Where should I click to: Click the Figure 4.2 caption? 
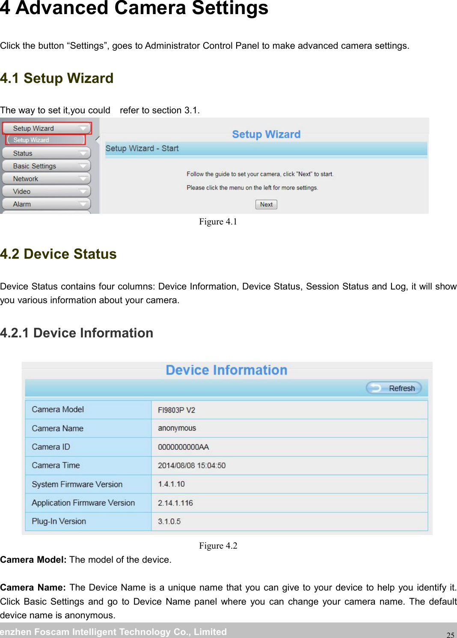tap(218, 546)
